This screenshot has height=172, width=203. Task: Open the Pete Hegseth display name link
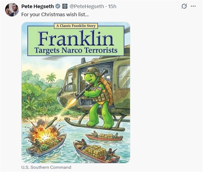tap(38, 6)
